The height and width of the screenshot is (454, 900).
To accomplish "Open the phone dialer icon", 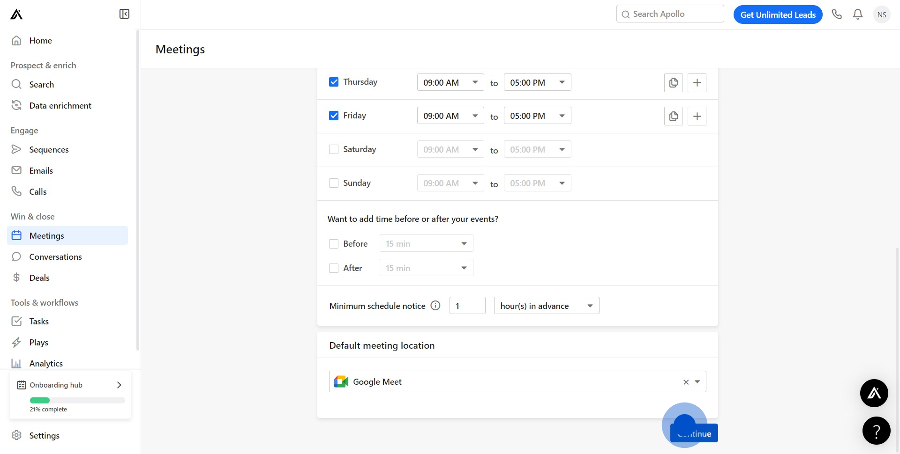I will 837,15.
